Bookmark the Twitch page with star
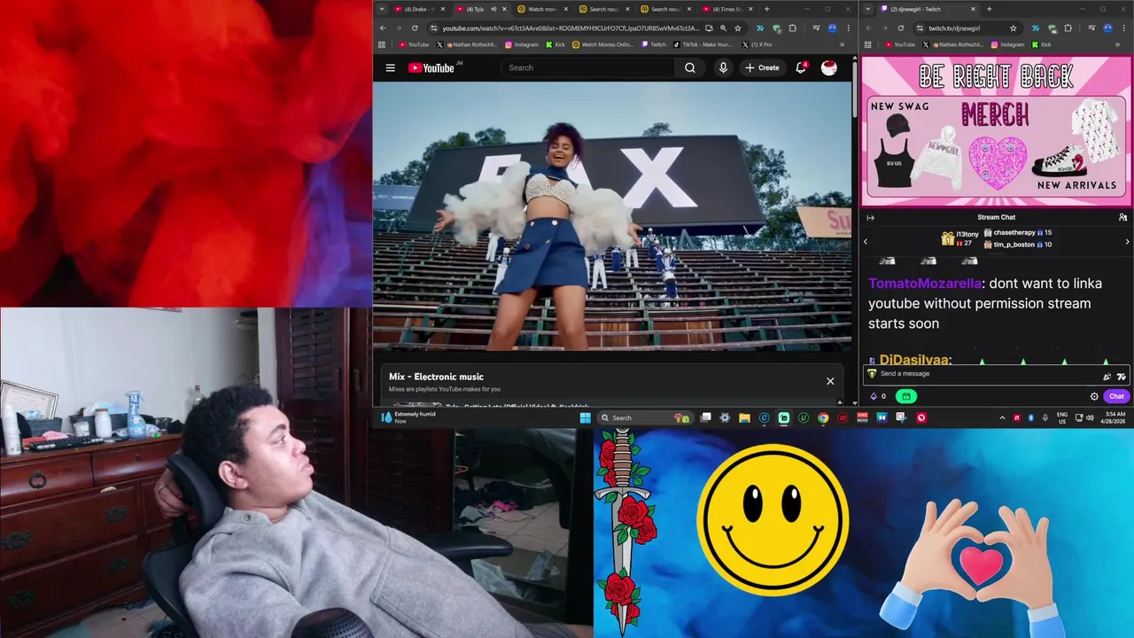Screen dimensions: 1134x638 [1014, 27]
